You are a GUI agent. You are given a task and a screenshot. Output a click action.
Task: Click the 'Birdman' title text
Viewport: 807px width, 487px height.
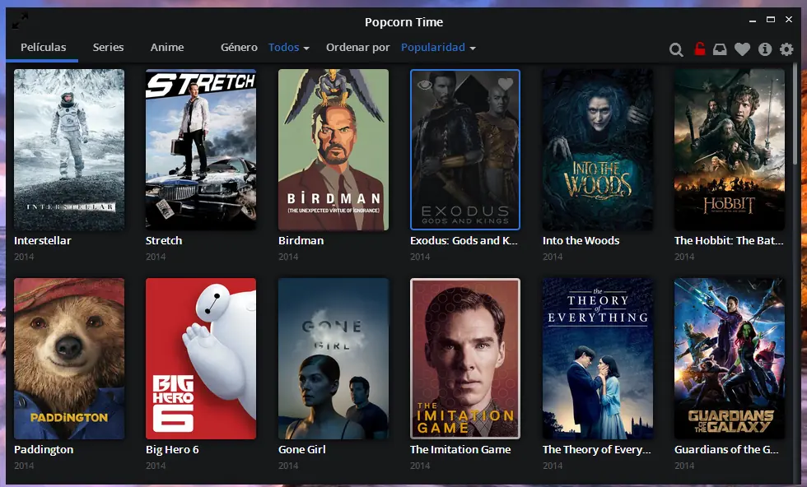pyautogui.click(x=301, y=241)
